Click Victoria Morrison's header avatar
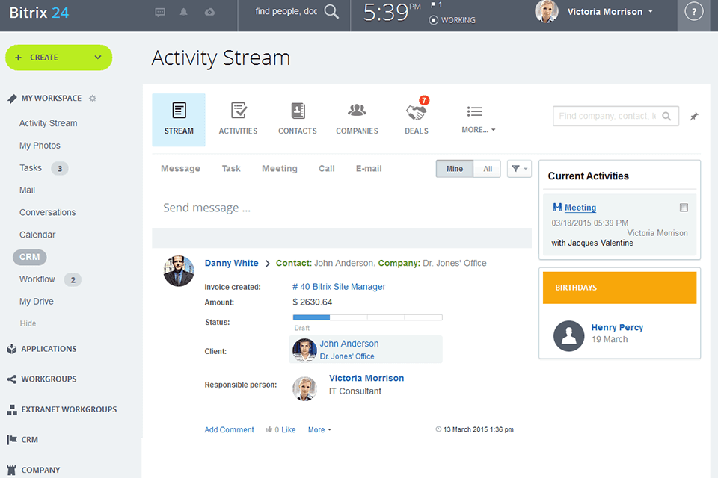The image size is (718, 478). point(547,12)
